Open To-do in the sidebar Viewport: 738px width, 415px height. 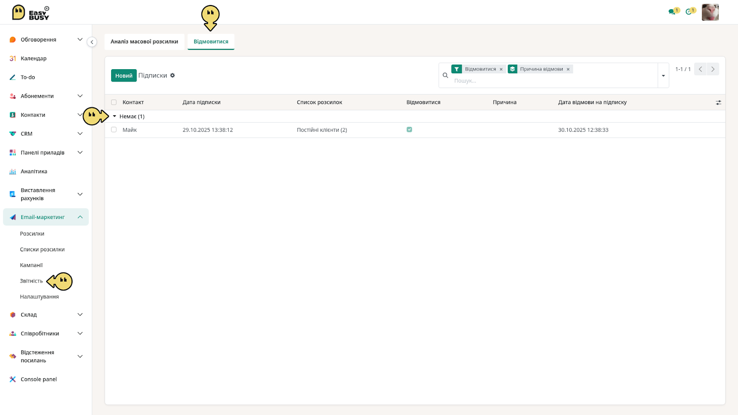[28, 77]
